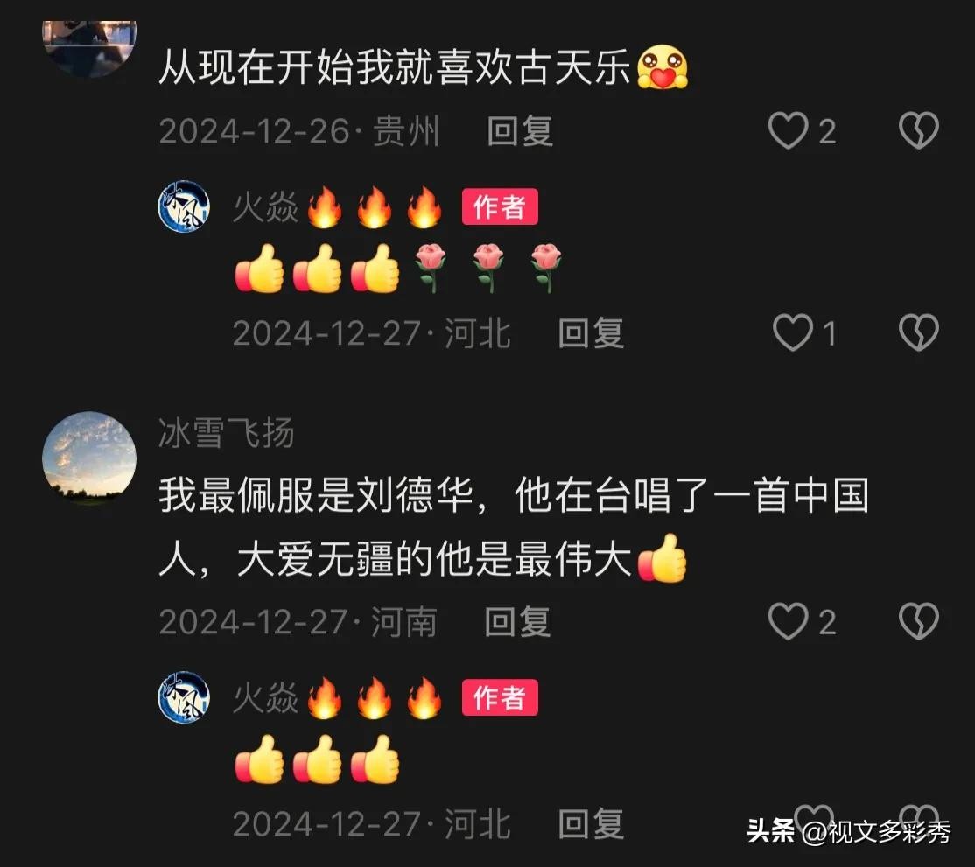975x867 pixels.
Task: Like the 古天乐 comment from 贵州
Action: point(788,130)
